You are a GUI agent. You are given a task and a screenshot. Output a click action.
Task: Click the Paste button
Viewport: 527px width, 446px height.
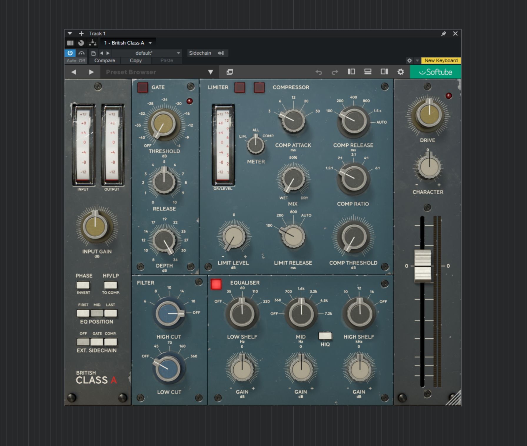[x=167, y=61]
